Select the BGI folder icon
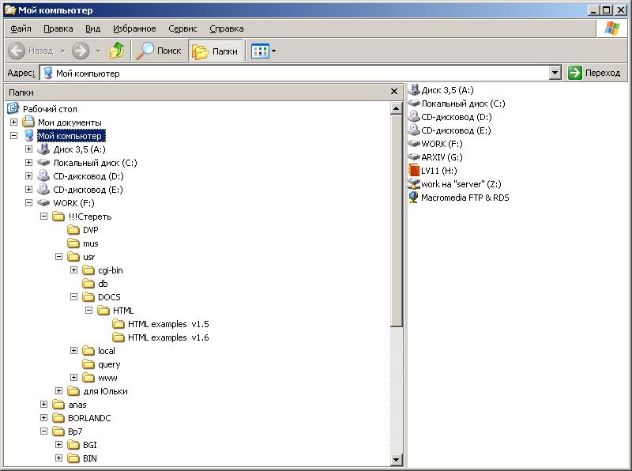This screenshot has height=471, width=632. 73,445
